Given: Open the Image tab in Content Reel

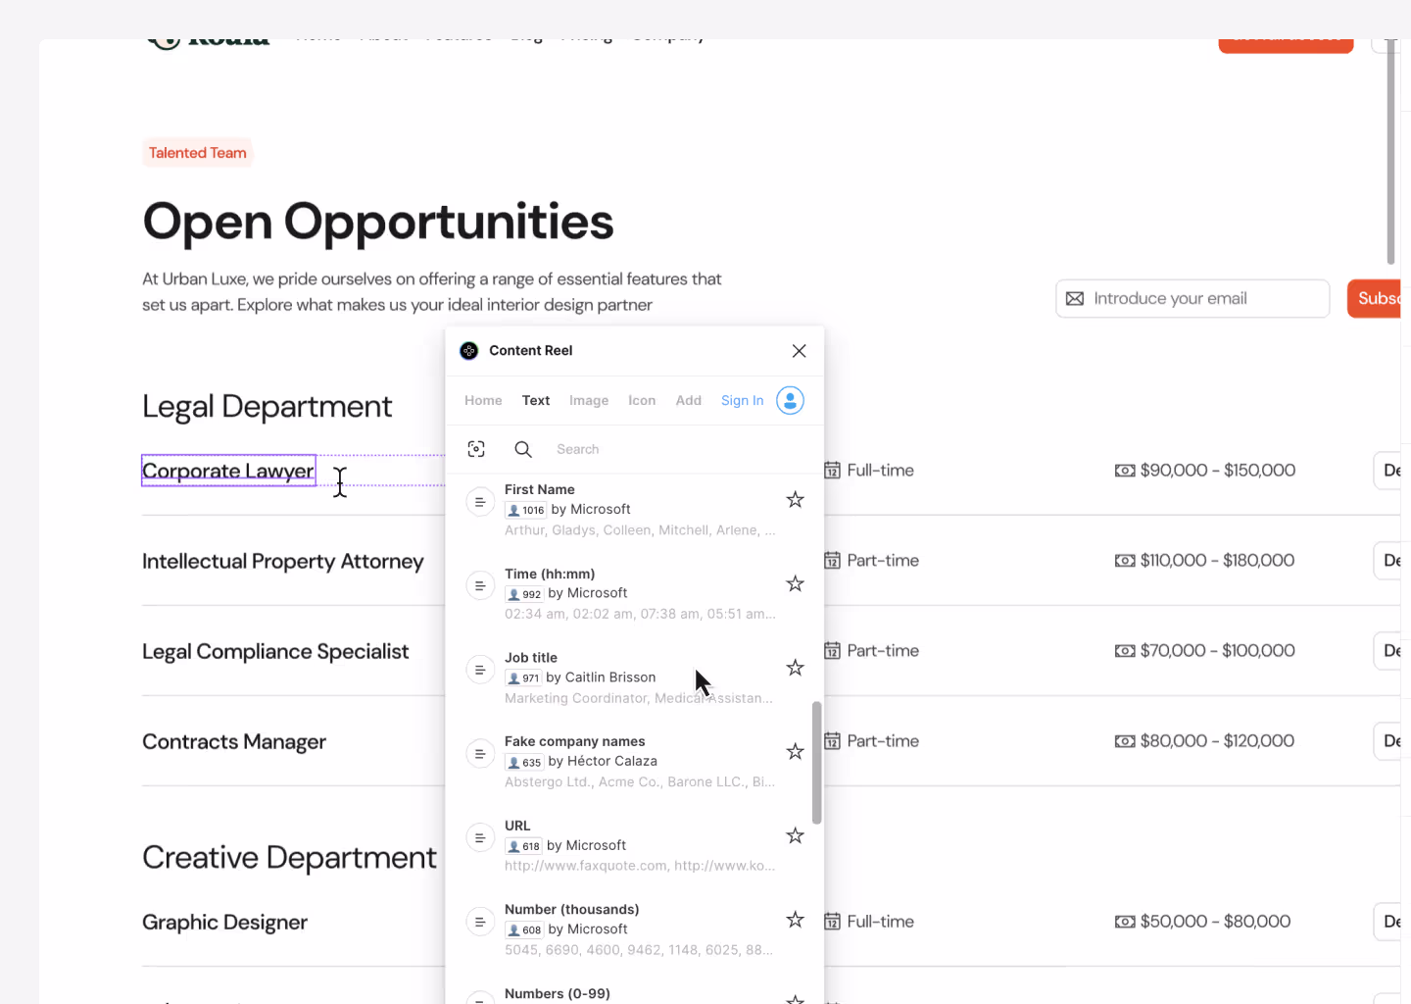Looking at the screenshot, I should [589, 400].
